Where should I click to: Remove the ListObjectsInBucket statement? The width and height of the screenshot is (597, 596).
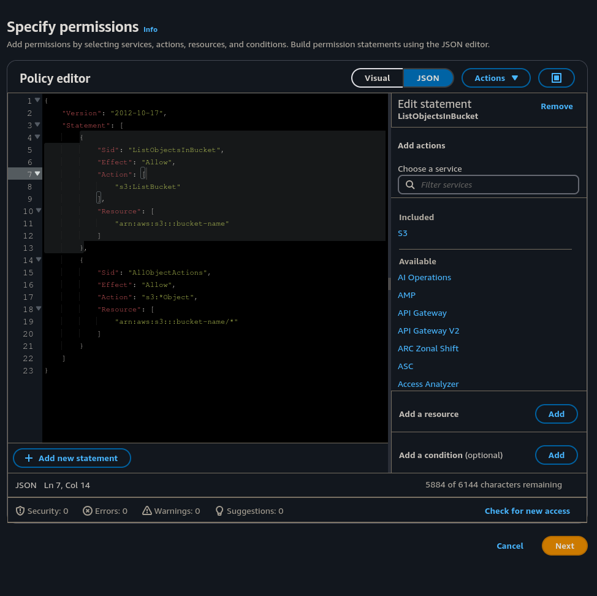[x=557, y=106]
